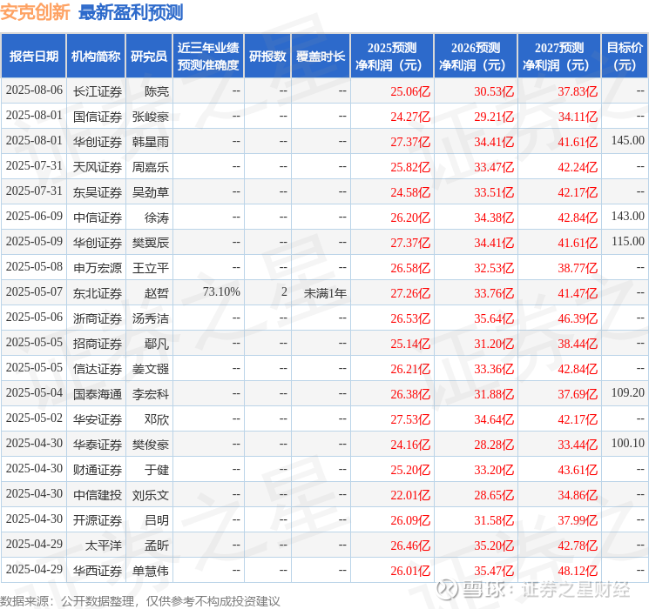
Task: Select the 中信建投 institution cell
Action: (x=98, y=495)
